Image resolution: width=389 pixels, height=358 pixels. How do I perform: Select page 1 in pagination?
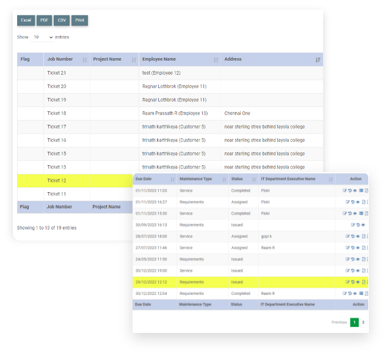pos(354,322)
